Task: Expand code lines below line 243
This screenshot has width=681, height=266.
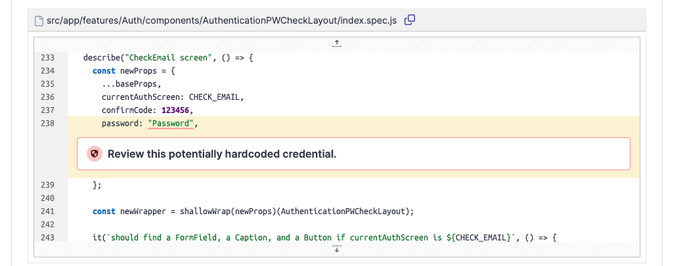Action: click(337, 249)
